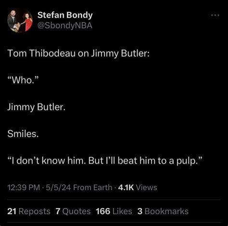Click the 5/5/24 post date

[58, 188]
